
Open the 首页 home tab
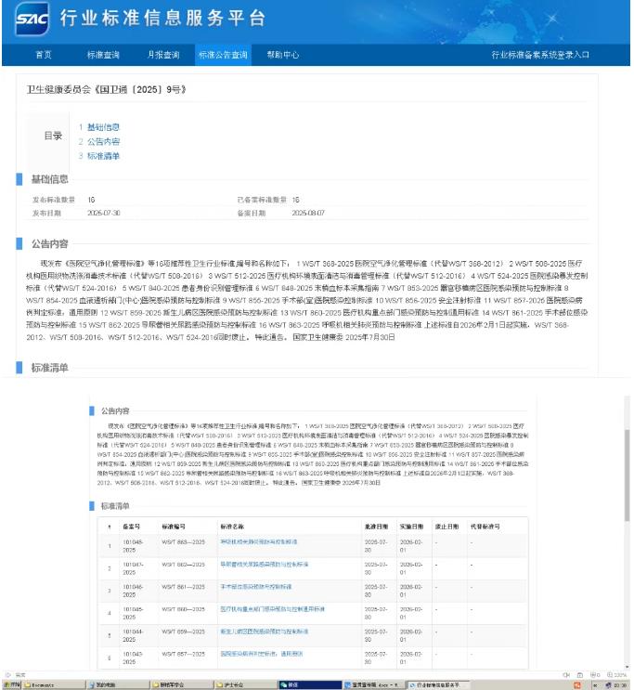(x=44, y=55)
